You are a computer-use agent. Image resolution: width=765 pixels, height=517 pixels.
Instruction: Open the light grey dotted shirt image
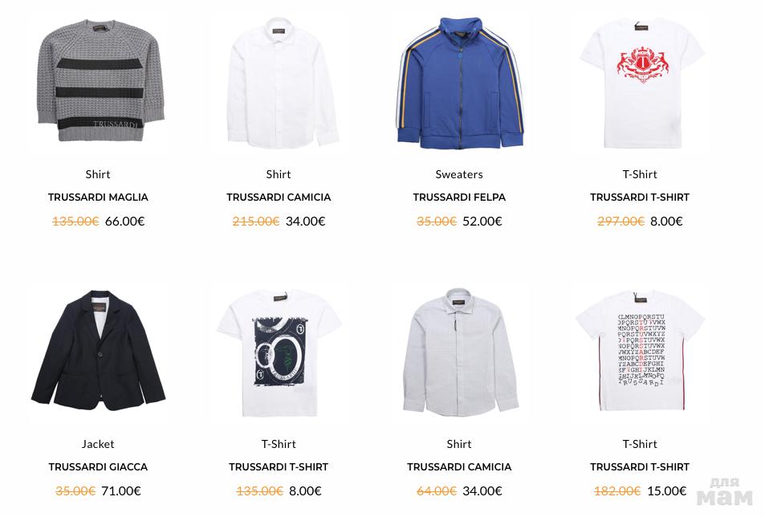[x=460, y=352]
